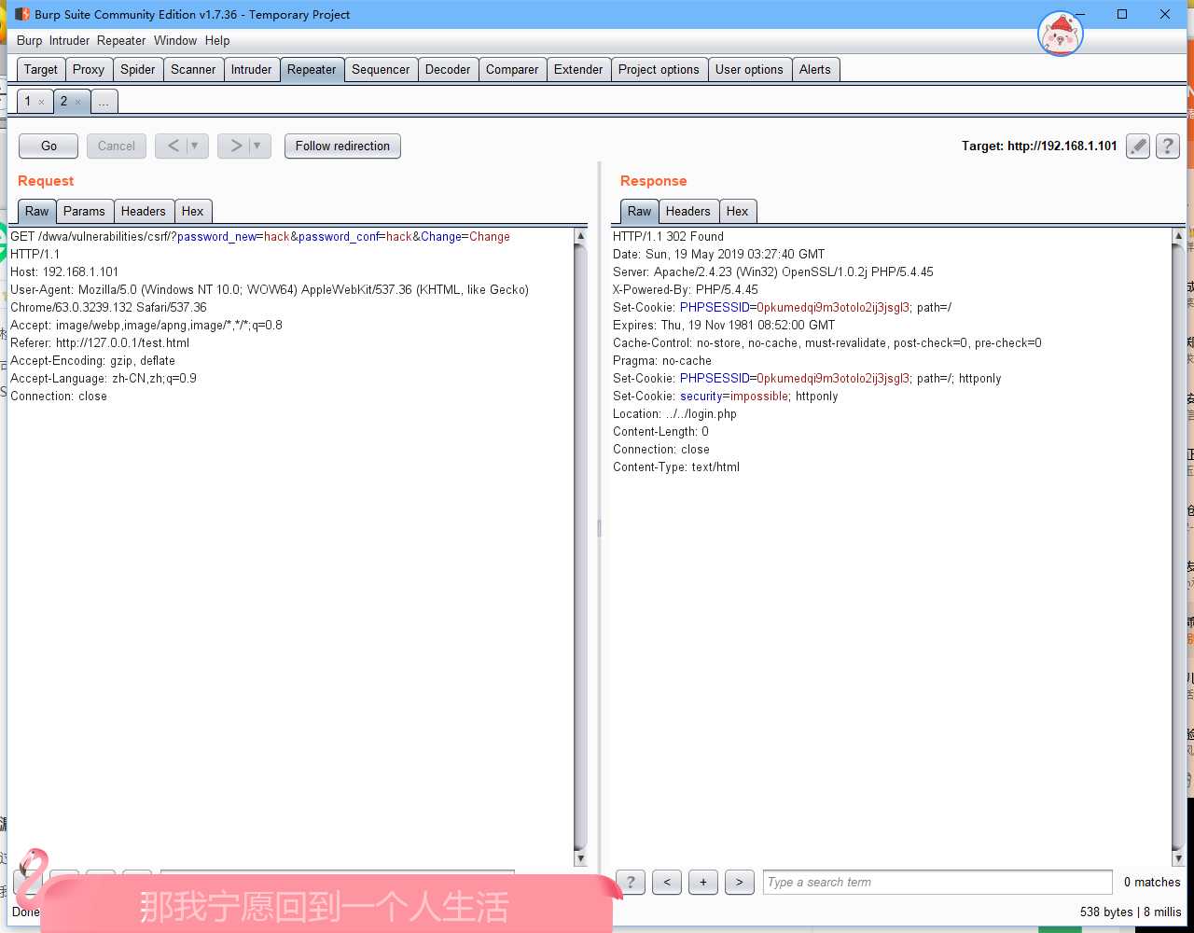Viewport: 1194px width, 933px height.
Task: Open the User options tab
Action: 749,69
